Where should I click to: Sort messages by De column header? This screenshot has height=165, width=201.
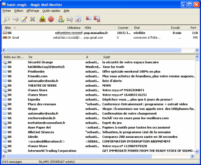pyautogui.click(x=55, y=57)
